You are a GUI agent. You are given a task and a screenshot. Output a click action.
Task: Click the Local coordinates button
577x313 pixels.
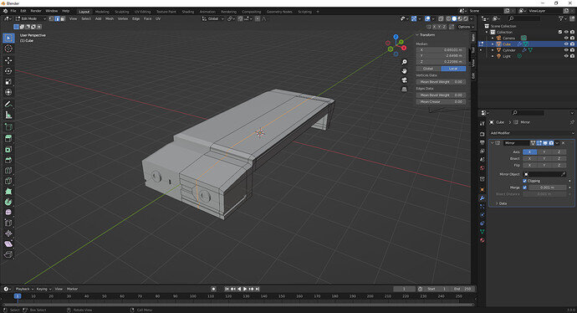[453, 69]
